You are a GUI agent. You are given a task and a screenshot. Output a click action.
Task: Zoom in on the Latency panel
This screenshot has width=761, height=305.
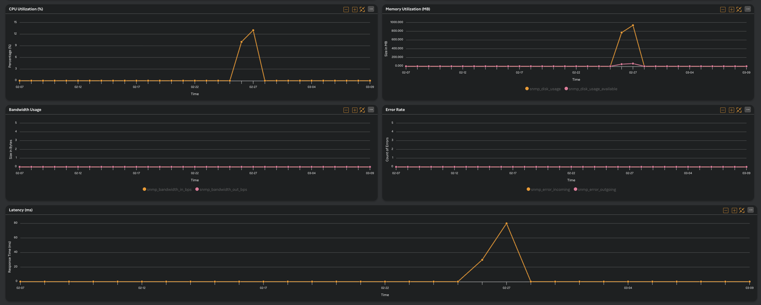(x=734, y=210)
